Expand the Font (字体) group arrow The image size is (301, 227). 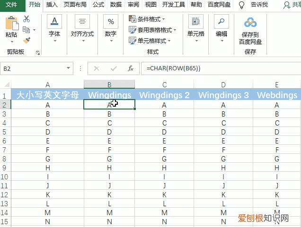coord(55,41)
